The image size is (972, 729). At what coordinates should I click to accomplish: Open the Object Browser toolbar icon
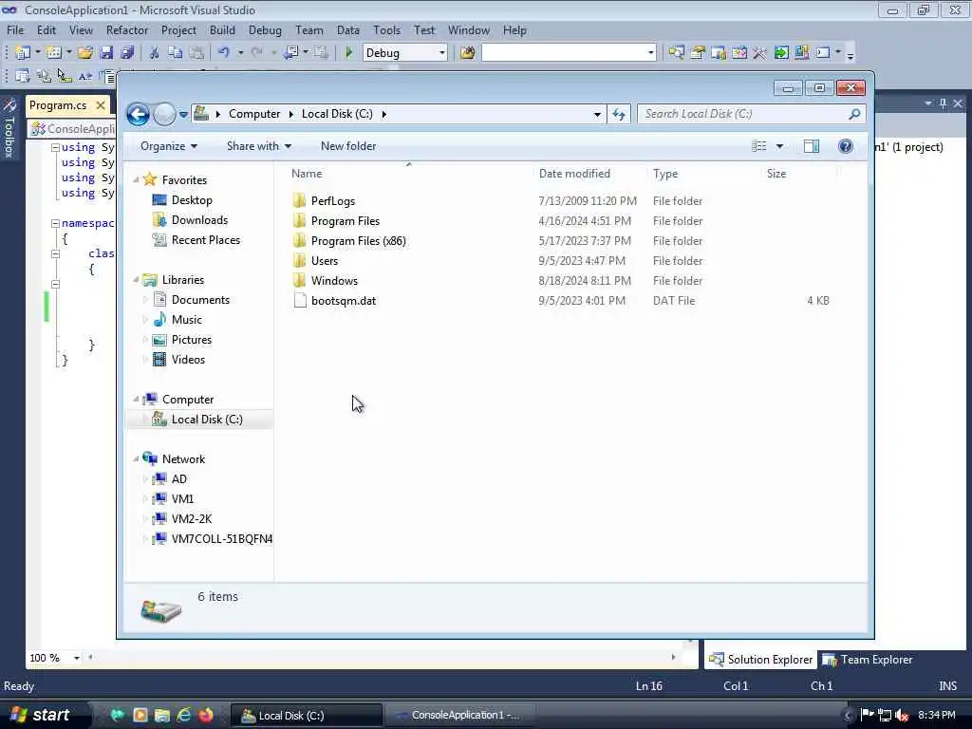719,53
